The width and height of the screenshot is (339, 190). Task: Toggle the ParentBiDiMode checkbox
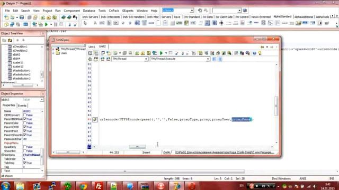[x=25, y=119]
